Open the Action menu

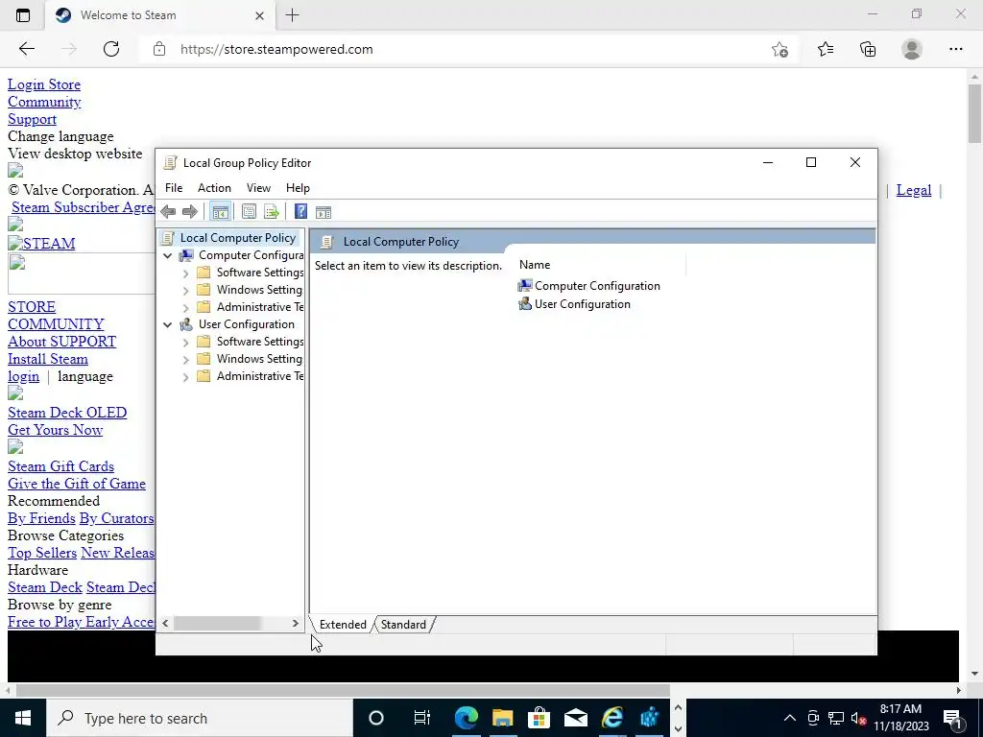[x=214, y=188]
